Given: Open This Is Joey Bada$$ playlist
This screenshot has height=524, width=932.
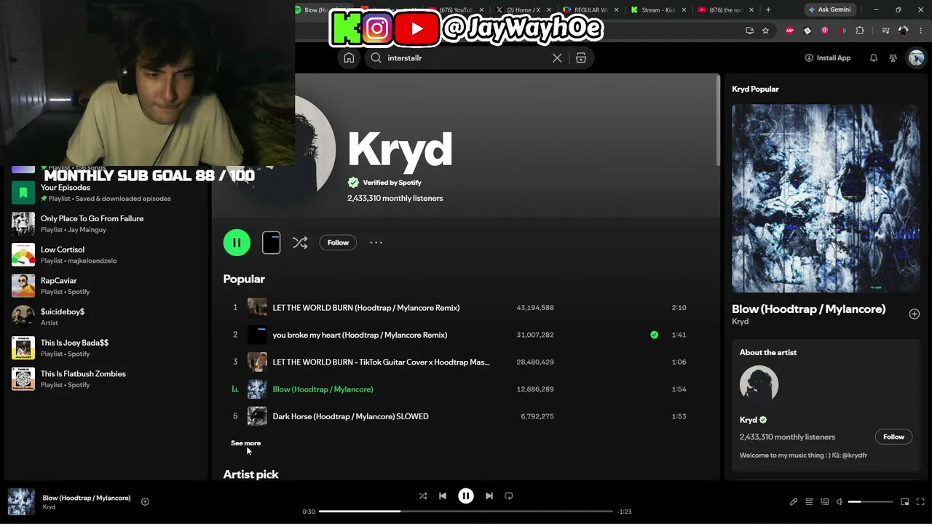Looking at the screenshot, I should (106, 348).
